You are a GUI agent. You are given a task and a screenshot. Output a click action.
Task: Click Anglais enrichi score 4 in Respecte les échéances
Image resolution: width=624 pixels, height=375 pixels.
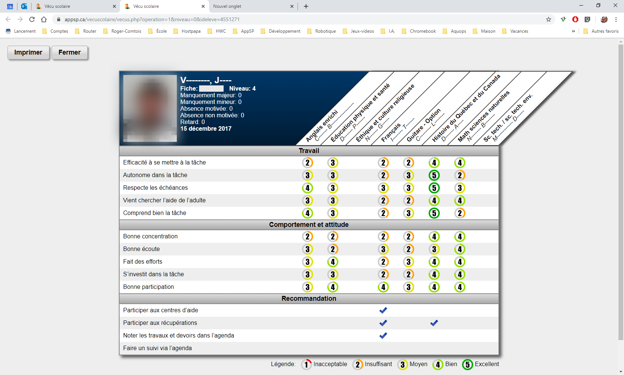(308, 188)
